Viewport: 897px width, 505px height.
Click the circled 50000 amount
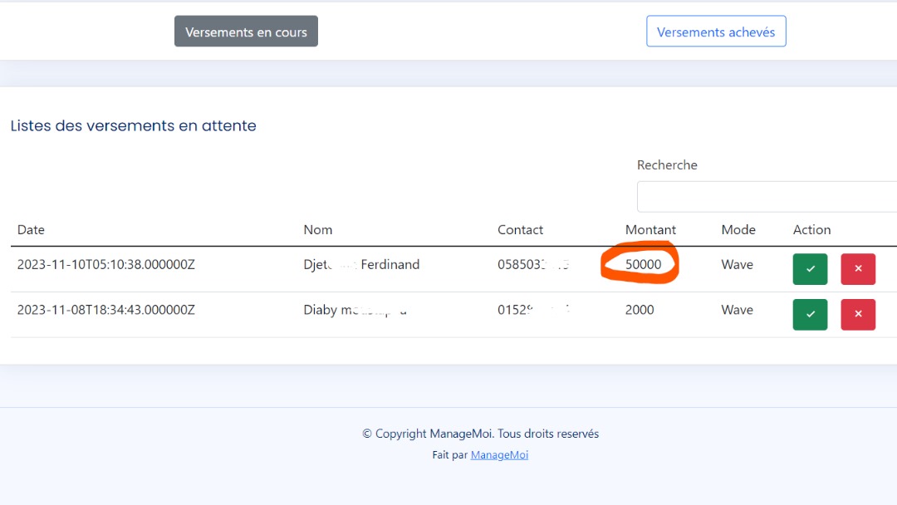643,265
